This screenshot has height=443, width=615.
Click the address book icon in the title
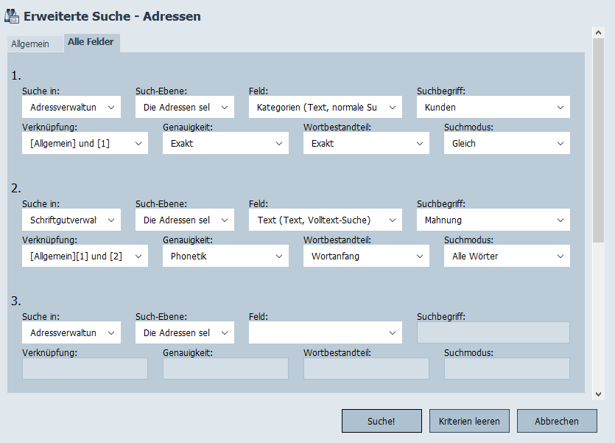(x=12, y=16)
